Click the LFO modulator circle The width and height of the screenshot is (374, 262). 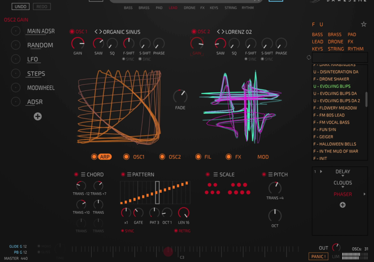16,59
